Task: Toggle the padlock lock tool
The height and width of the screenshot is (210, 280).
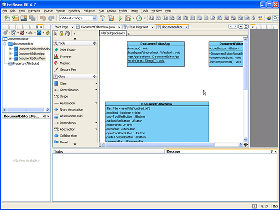Action: pyautogui.click(x=61, y=33)
